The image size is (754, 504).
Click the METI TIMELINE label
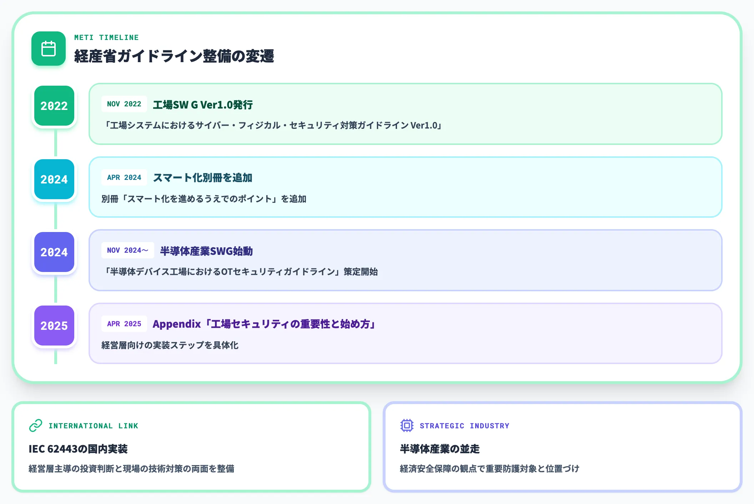tap(106, 37)
